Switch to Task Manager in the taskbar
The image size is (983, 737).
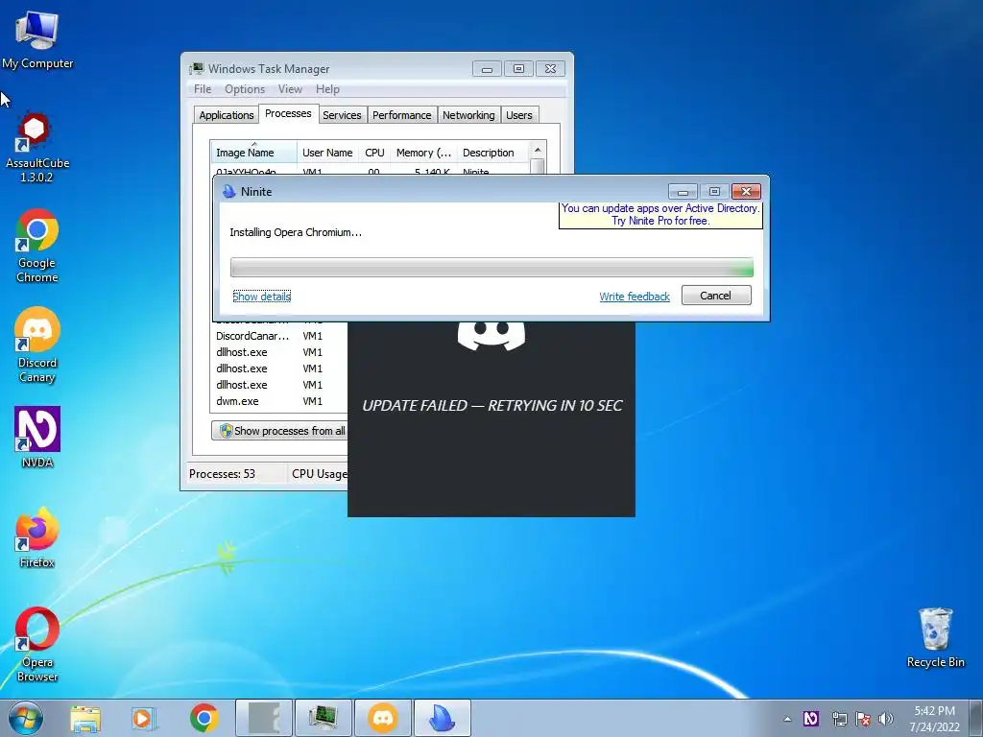(x=324, y=718)
